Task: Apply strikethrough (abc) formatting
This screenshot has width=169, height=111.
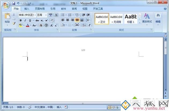Action: 37,20
